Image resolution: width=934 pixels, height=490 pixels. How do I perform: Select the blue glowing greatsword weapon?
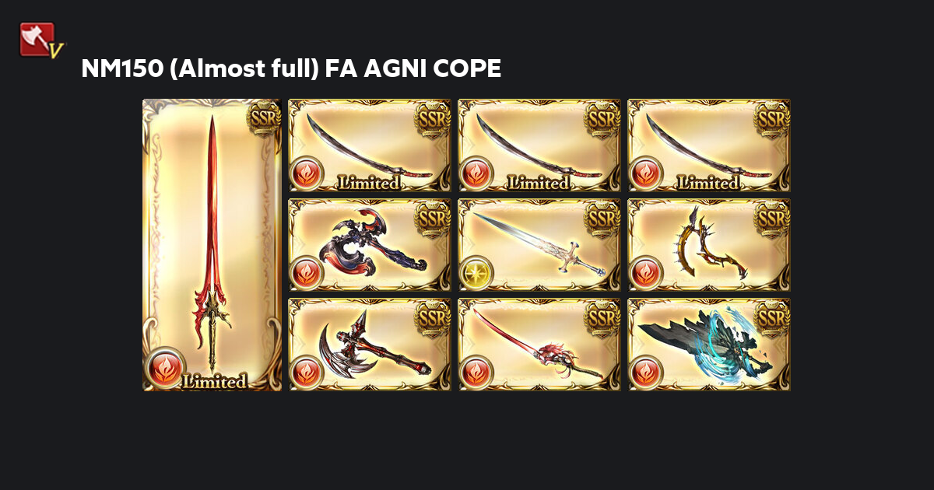coord(709,345)
